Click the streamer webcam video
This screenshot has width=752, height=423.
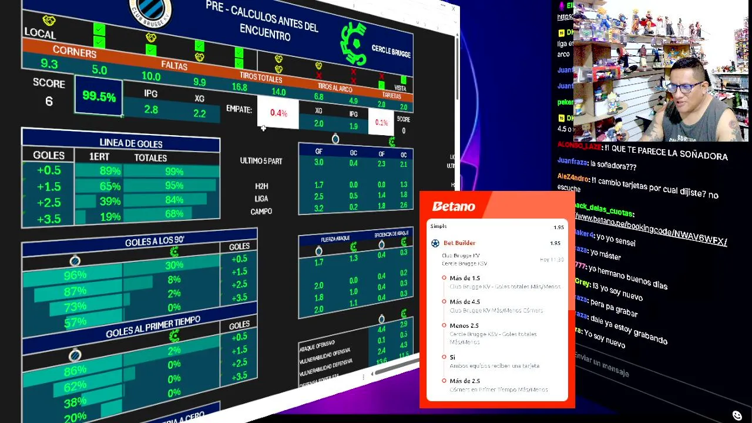coord(660,70)
